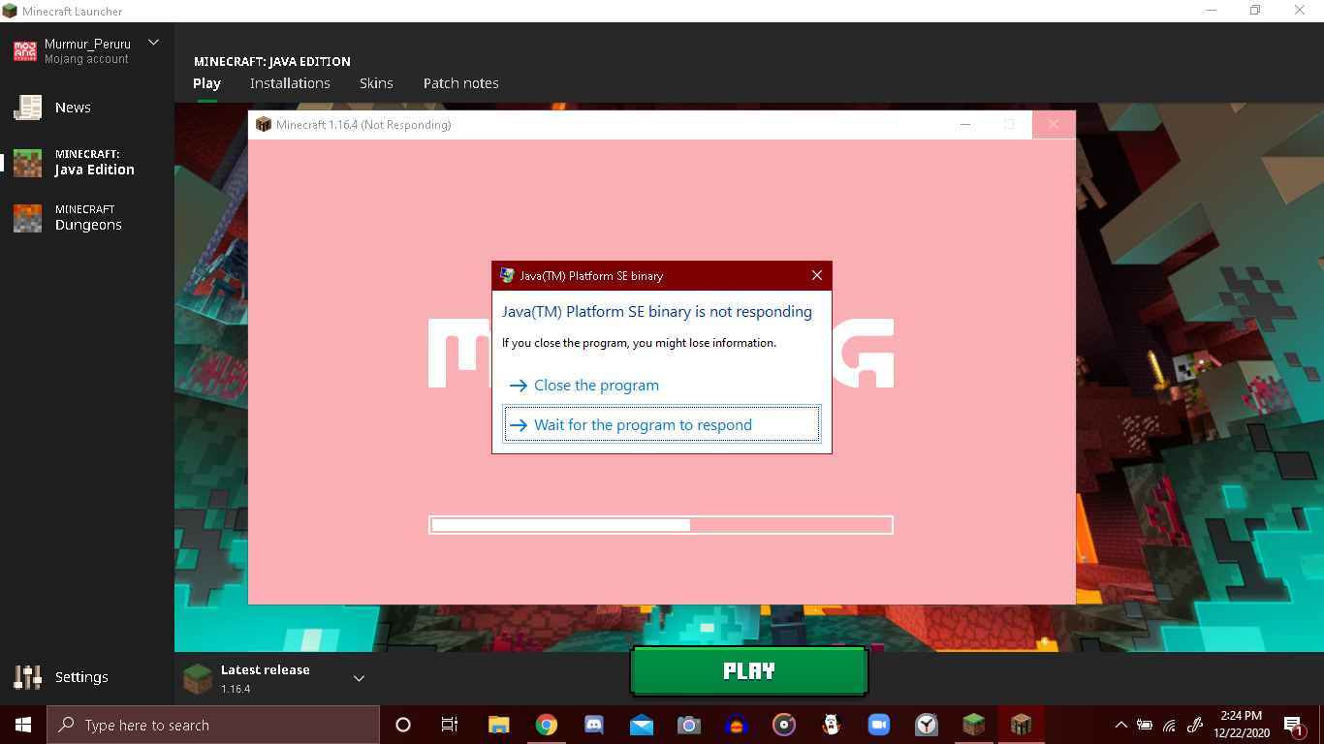
Task: Open the Installations tab
Action: (x=290, y=83)
